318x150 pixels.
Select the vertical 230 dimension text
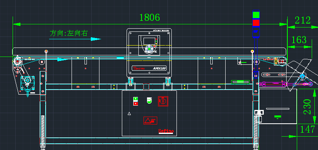pos(307,107)
